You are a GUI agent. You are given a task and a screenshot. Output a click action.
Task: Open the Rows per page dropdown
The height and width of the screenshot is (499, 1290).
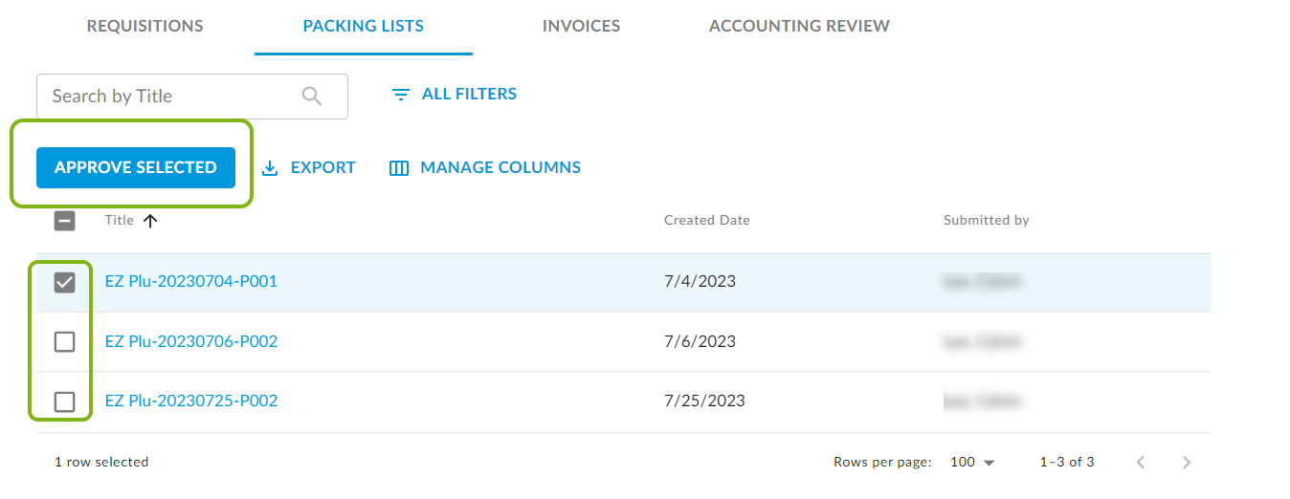[972, 463]
